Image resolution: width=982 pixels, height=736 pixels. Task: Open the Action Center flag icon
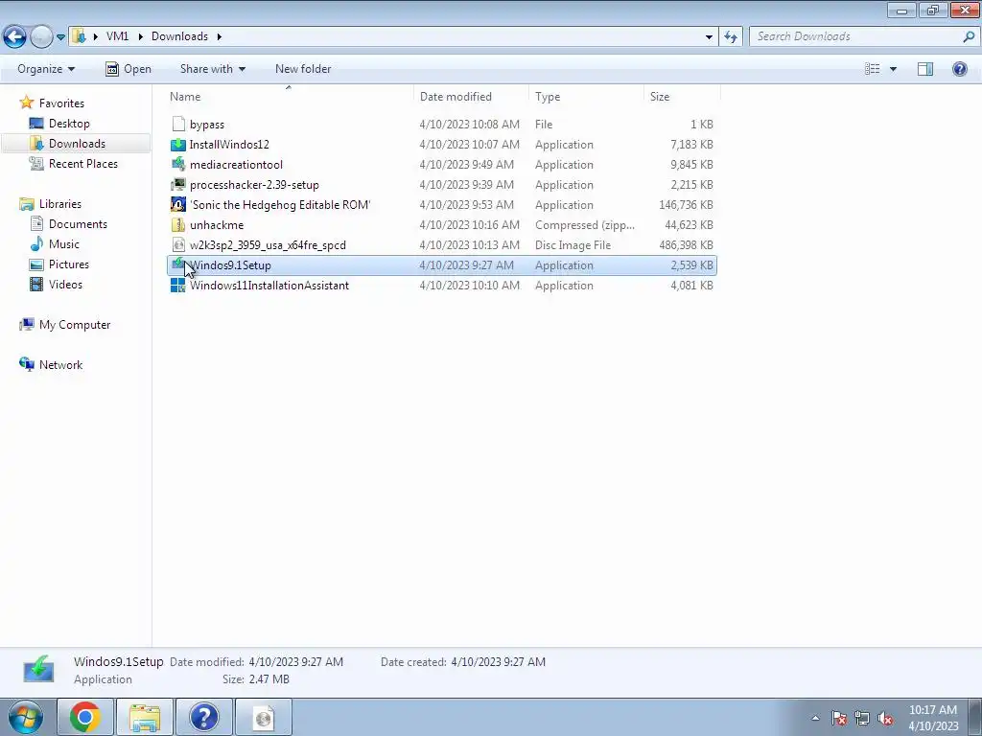pyautogui.click(x=839, y=718)
